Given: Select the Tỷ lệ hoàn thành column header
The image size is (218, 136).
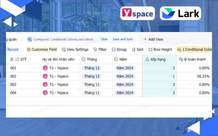Looking at the screenshot, I should pyautogui.click(x=194, y=59).
